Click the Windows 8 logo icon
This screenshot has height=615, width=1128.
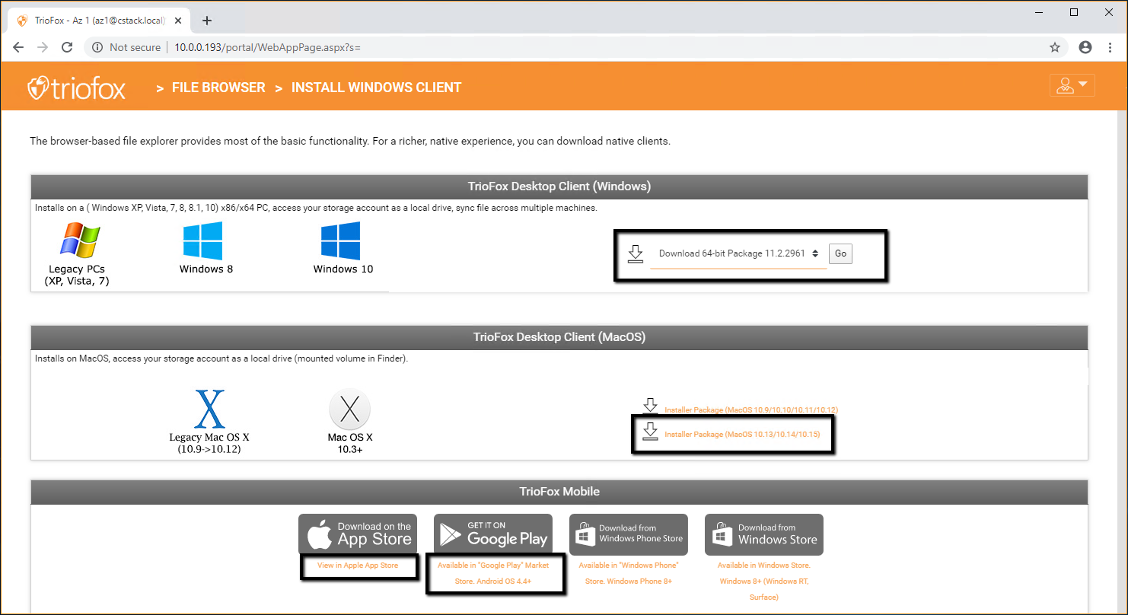(202, 241)
